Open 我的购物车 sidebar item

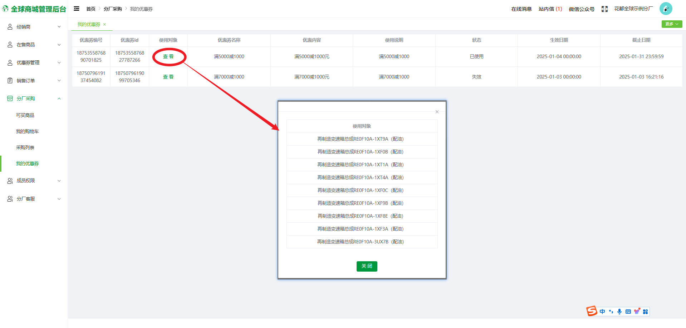point(27,131)
